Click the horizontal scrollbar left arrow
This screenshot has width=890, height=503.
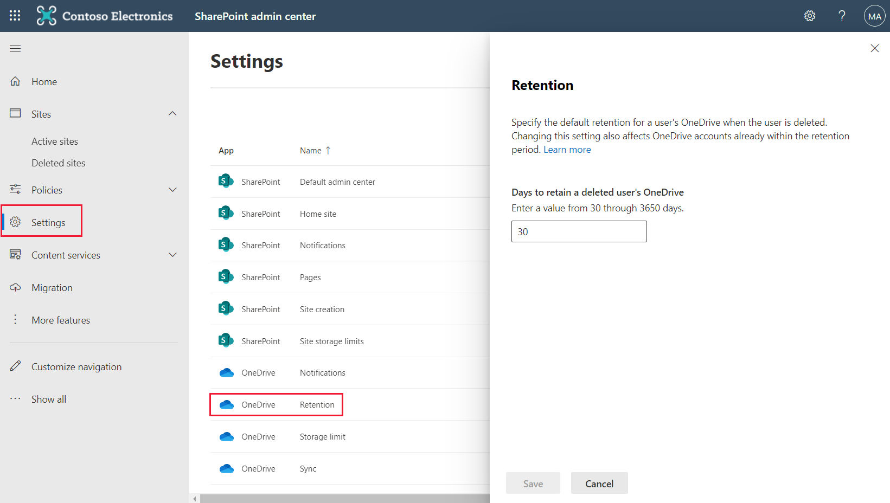pos(195,499)
